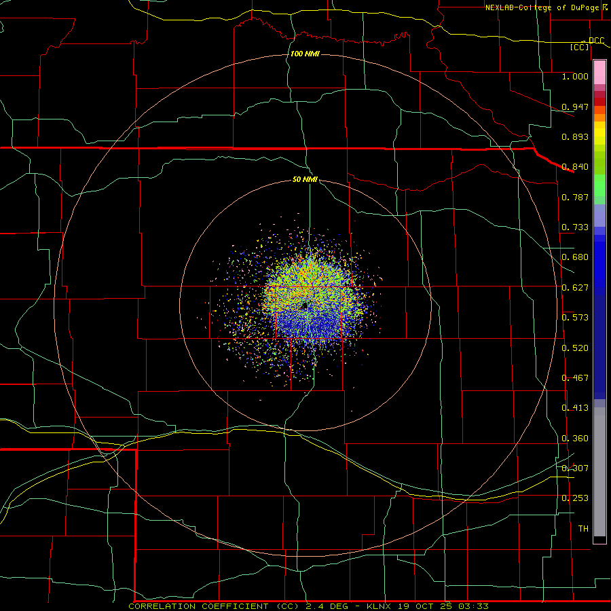Screen dimensions: 611x611
Task: Select the 0.787 scale value
Action: (x=575, y=197)
